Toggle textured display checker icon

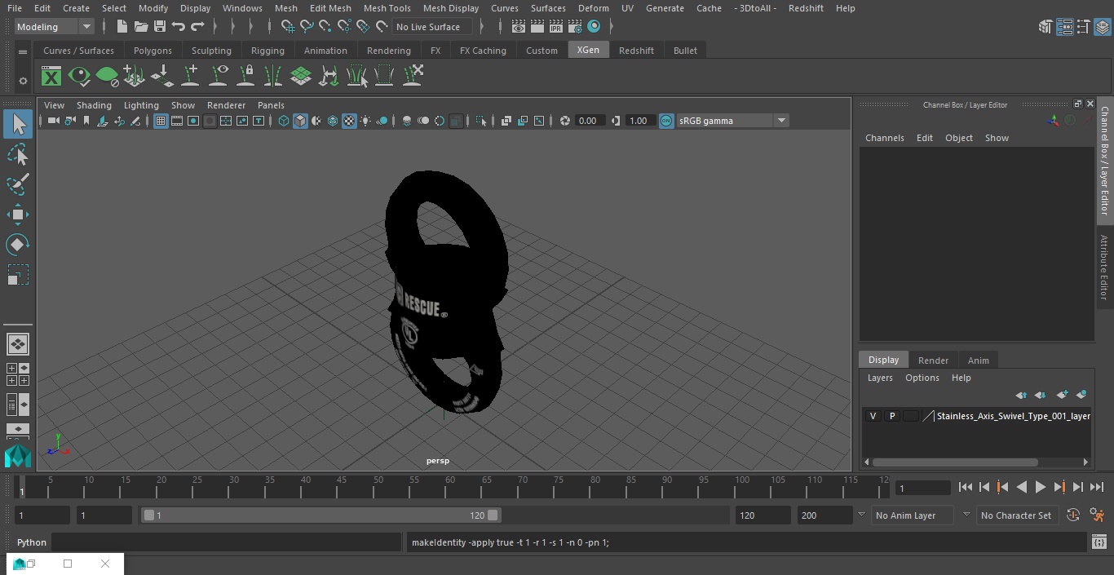pos(349,121)
